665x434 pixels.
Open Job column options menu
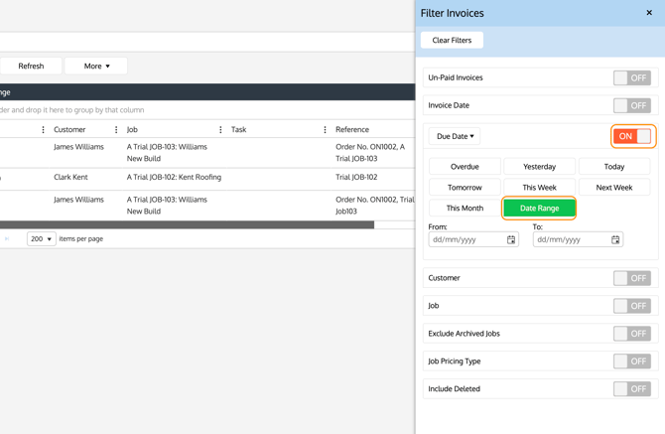coord(220,130)
